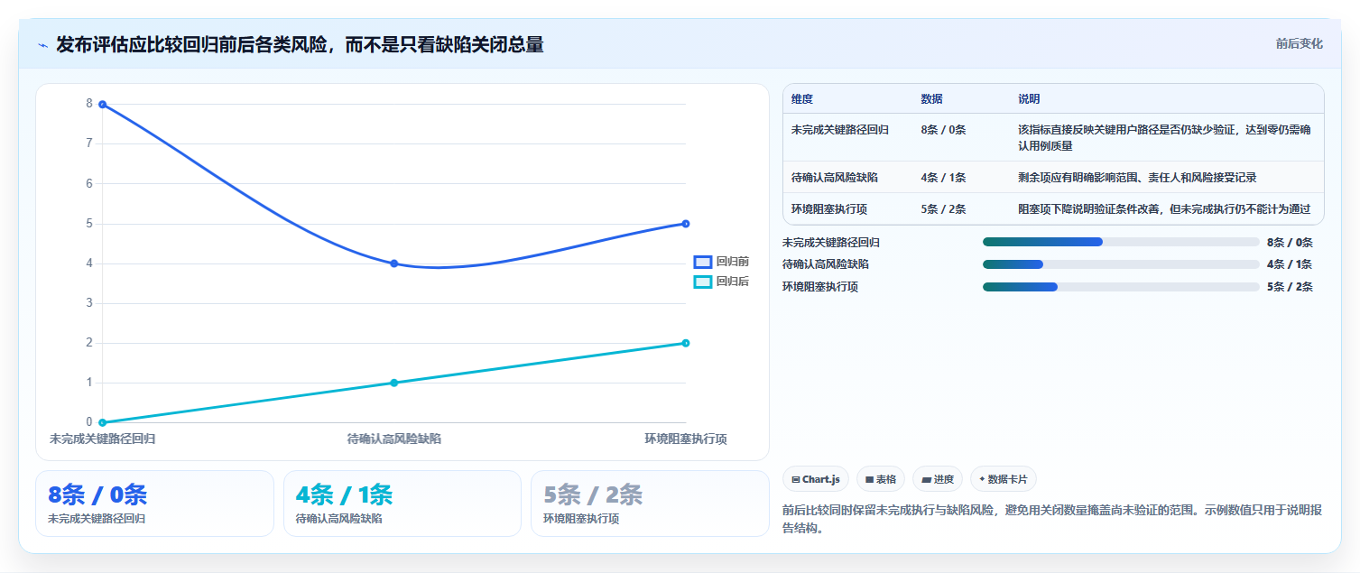Open the 4条 / 1条 data card
Screen dimensions: 1360x573
click(402, 504)
